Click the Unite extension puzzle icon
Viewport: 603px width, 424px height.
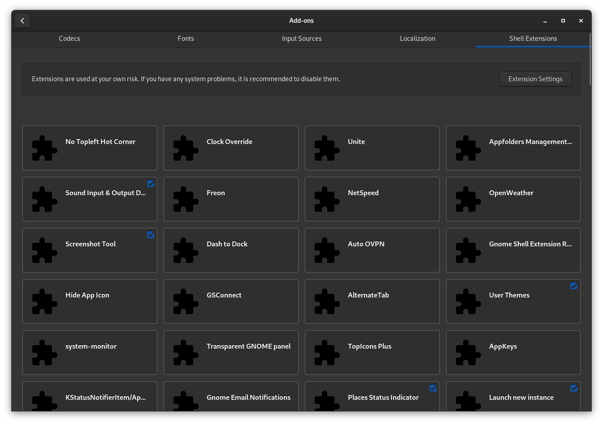tap(327, 148)
